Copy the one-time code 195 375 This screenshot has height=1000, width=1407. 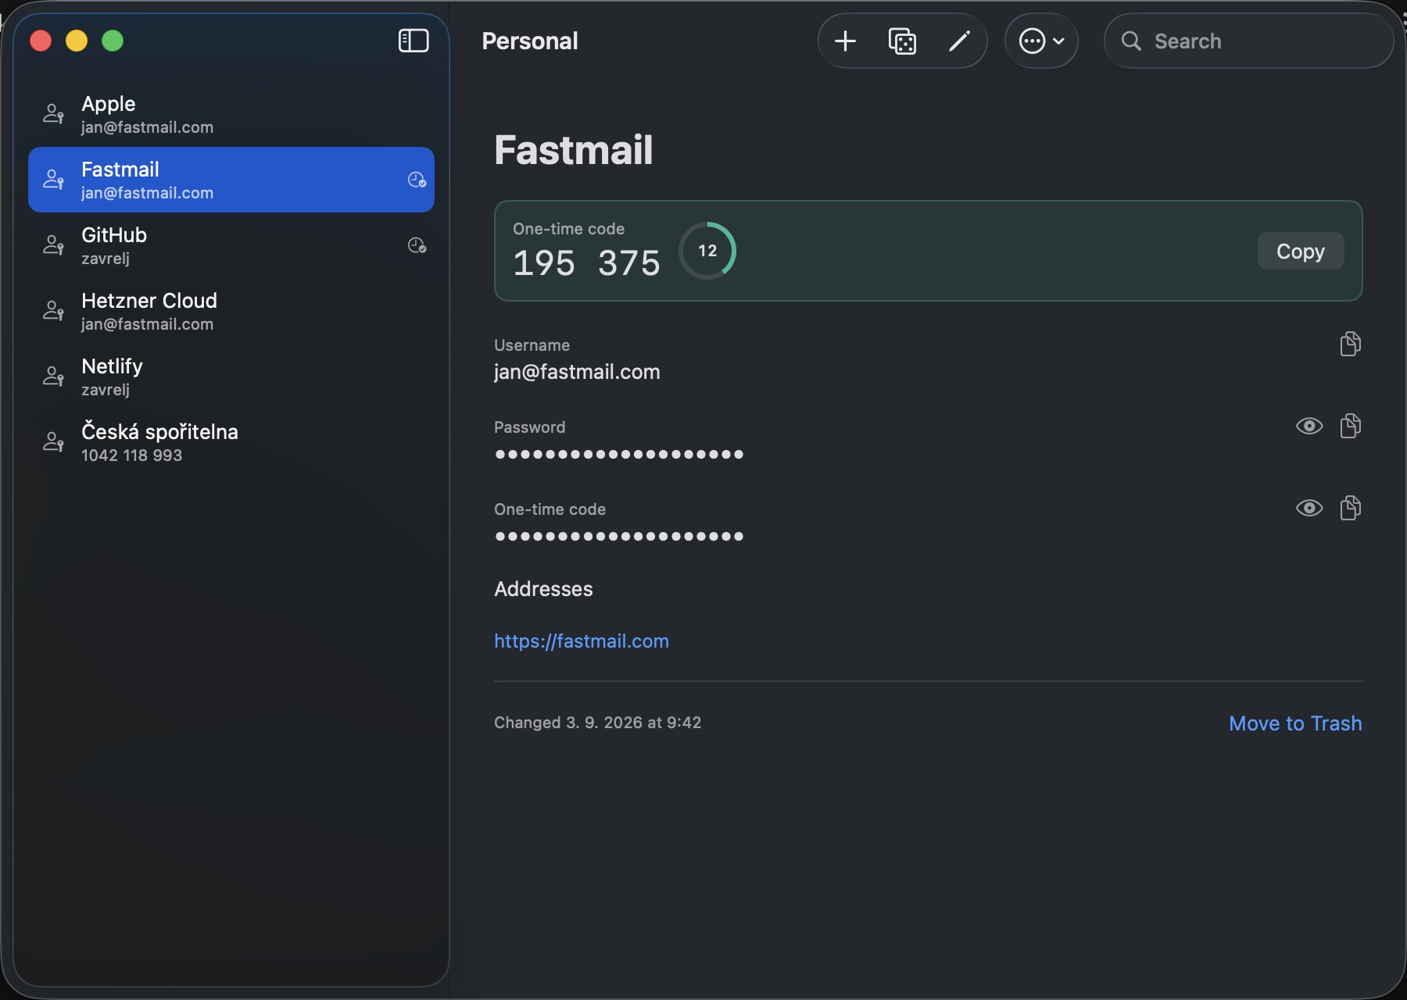pos(1301,251)
